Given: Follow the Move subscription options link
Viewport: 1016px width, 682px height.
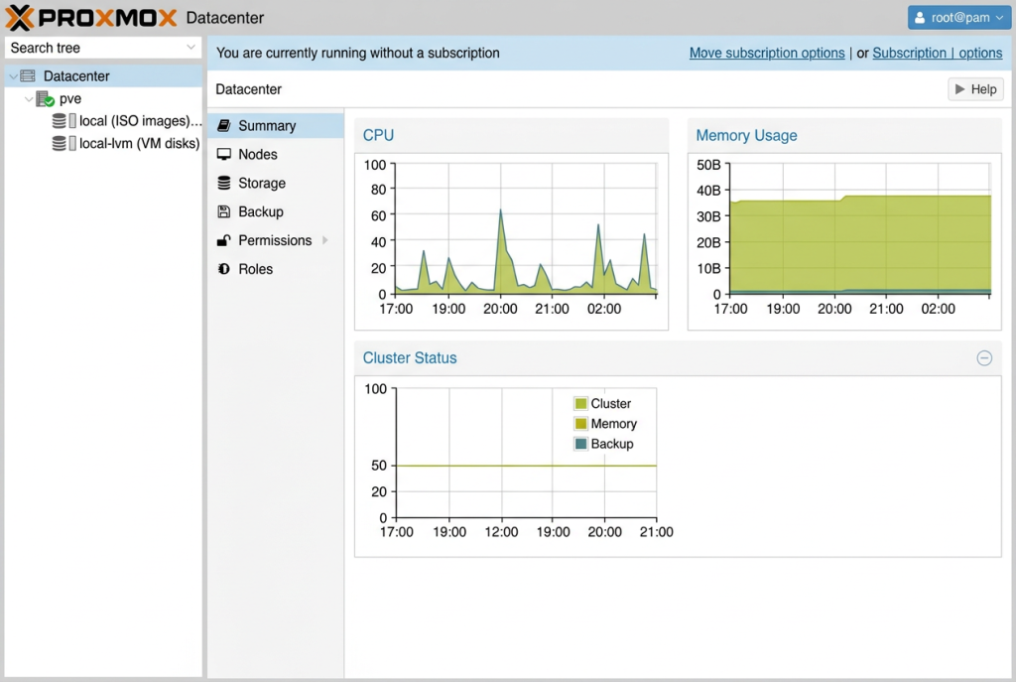Looking at the screenshot, I should click(767, 54).
